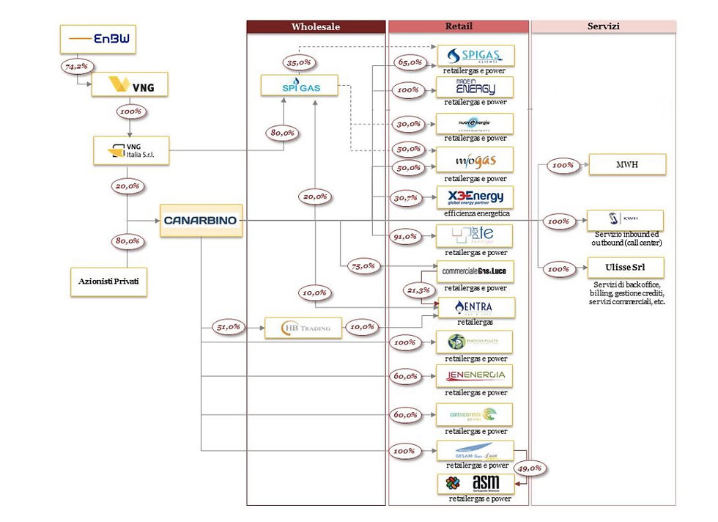This screenshot has width=718, height=522.
Task: Click the 20,0% badge below VNG Italia
Action: tap(127, 186)
